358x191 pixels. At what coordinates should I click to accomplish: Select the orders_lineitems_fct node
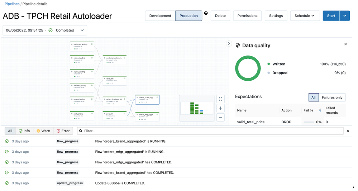[x=115, y=101]
